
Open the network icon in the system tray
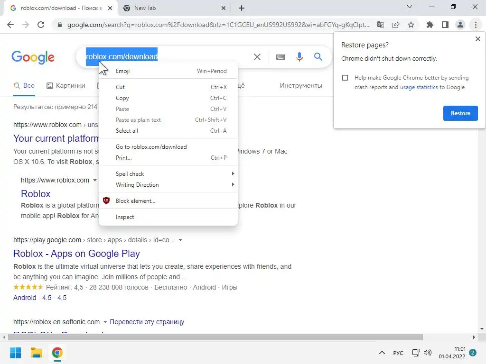click(x=416, y=353)
